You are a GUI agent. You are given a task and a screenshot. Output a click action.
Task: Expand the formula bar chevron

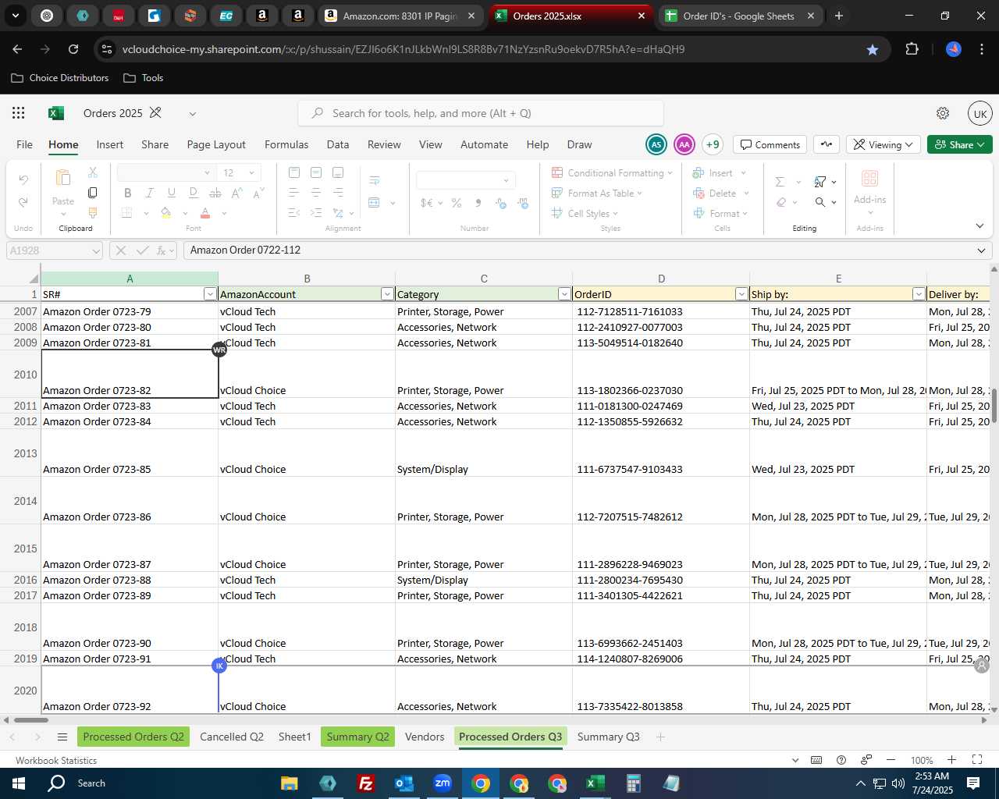pos(981,250)
